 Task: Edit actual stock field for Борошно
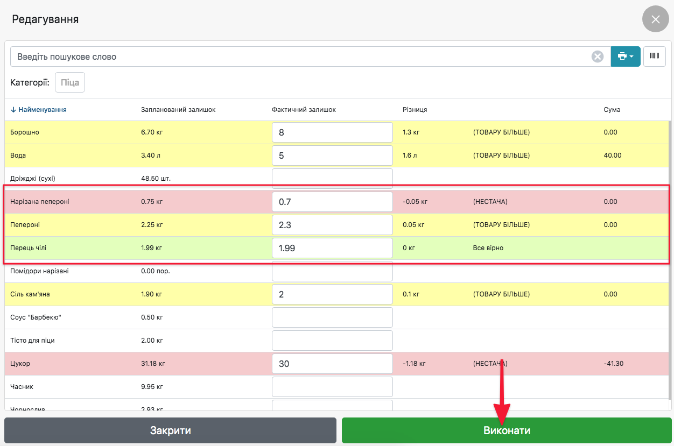pos(332,132)
